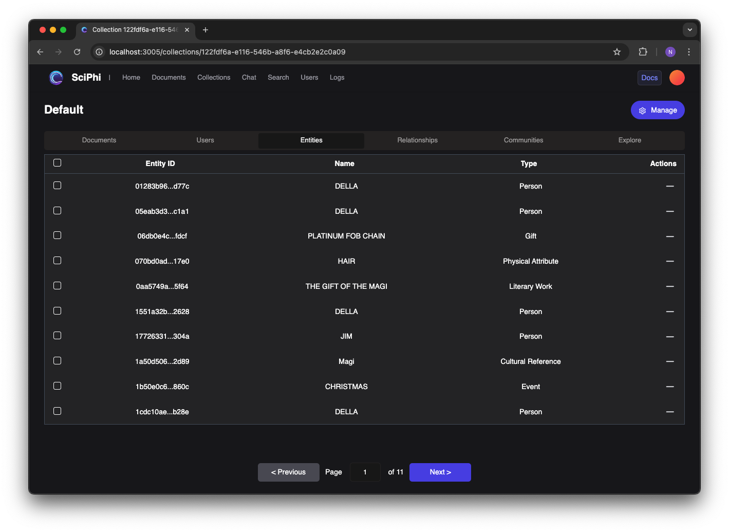
Task: Select the Magi row checkbox
Action: pos(58,361)
